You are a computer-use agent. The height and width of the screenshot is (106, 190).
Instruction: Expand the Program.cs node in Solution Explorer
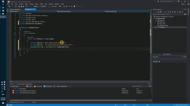coord(156,27)
